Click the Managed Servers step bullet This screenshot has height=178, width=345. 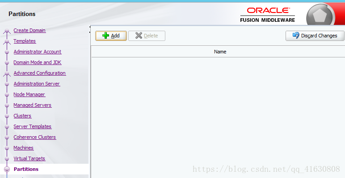(x=7, y=105)
